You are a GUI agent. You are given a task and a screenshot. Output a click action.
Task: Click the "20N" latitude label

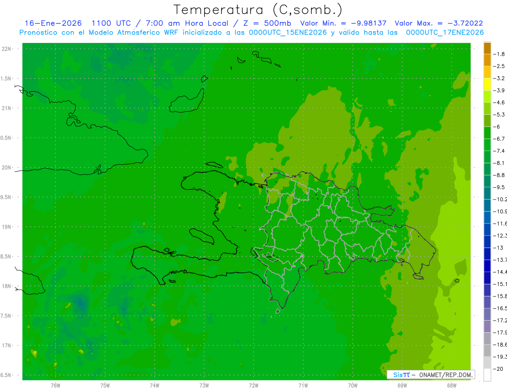[x=6, y=167]
